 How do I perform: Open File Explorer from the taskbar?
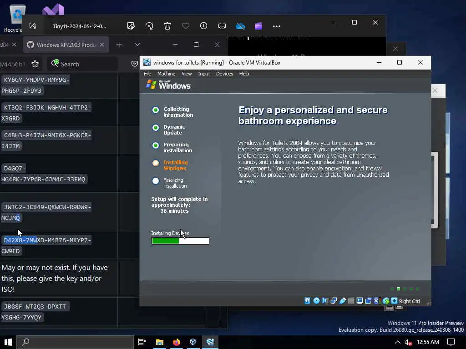[160, 342]
